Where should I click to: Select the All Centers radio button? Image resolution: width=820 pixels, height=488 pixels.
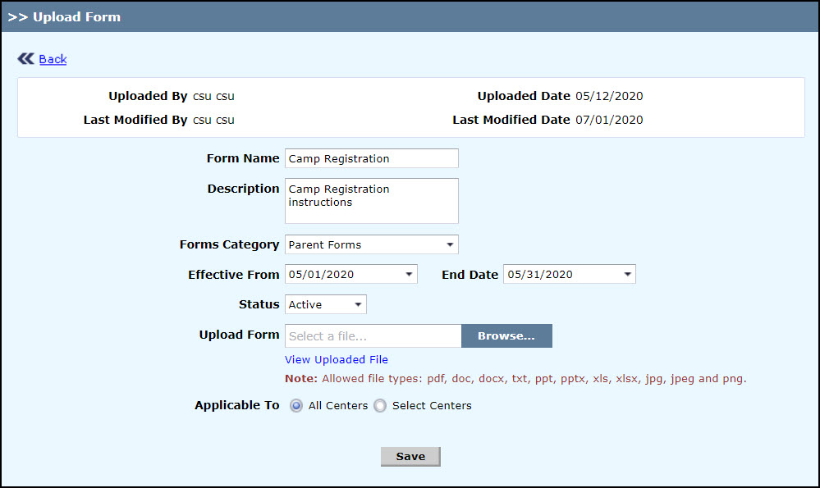click(296, 406)
